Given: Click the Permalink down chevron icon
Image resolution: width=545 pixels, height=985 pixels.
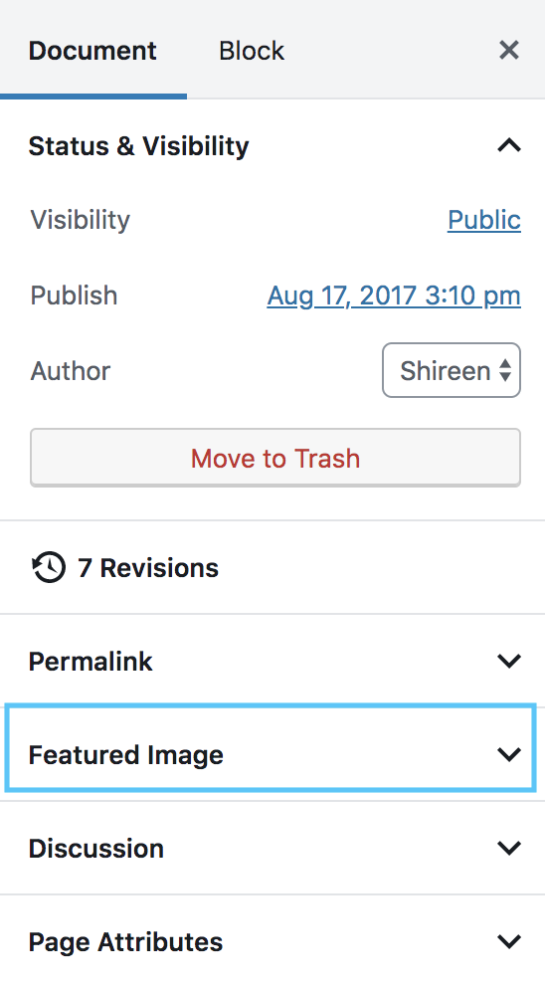Looking at the screenshot, I should [509, 661].
